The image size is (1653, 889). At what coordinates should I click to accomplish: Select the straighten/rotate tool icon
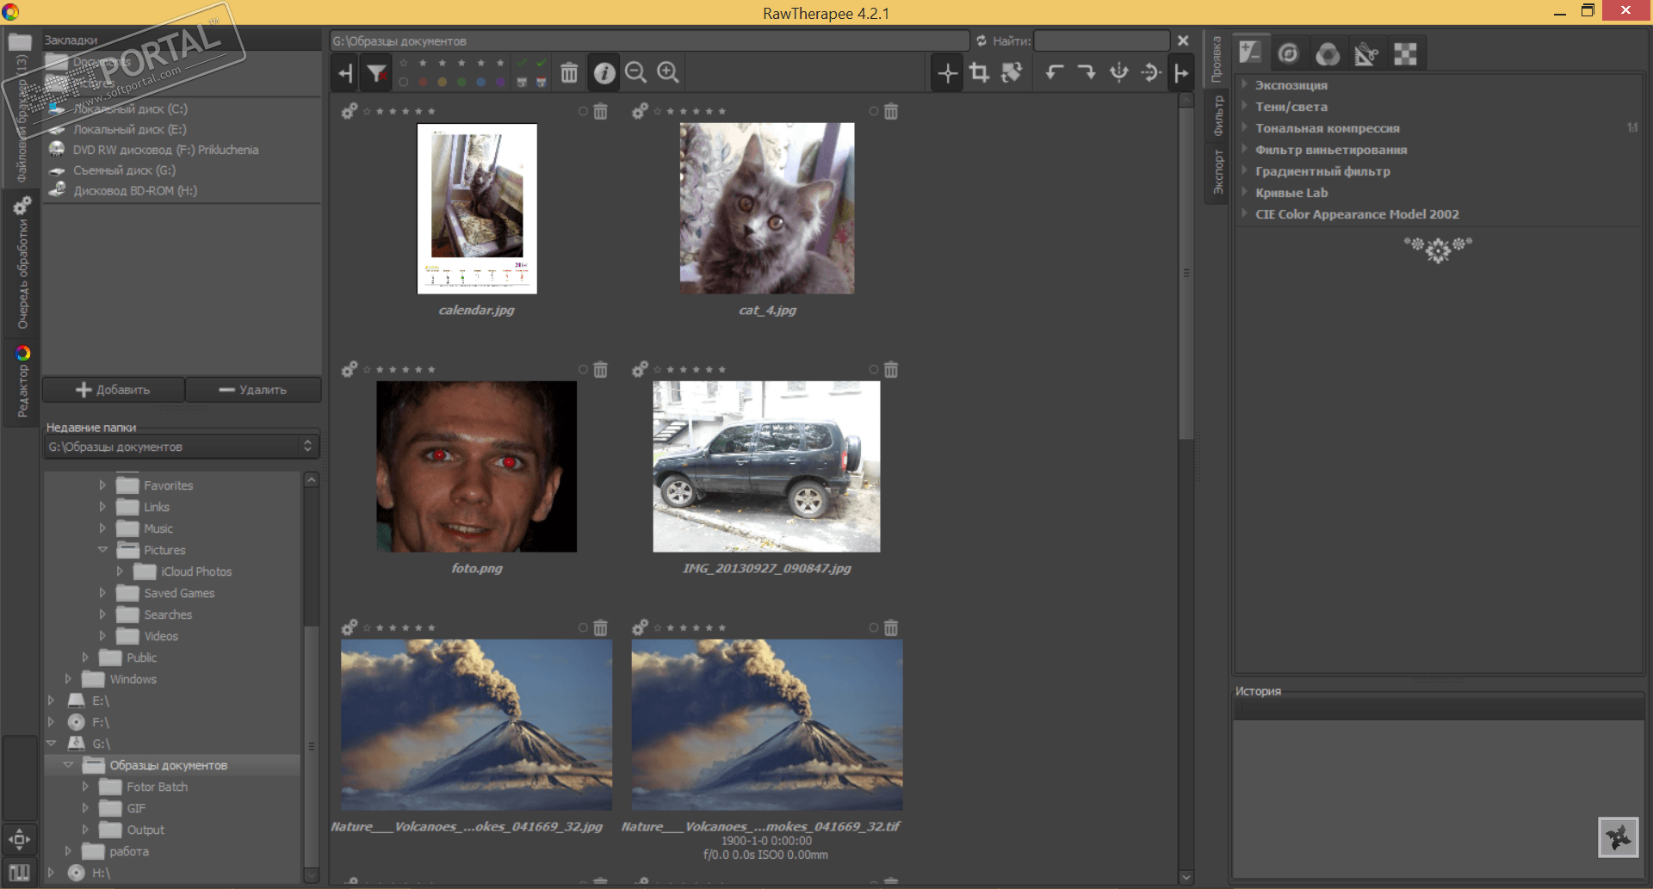click(x=1012, y=73)
